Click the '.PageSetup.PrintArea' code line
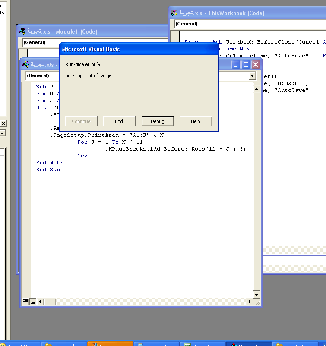This screenshot has height=346, width=326. 107,135
